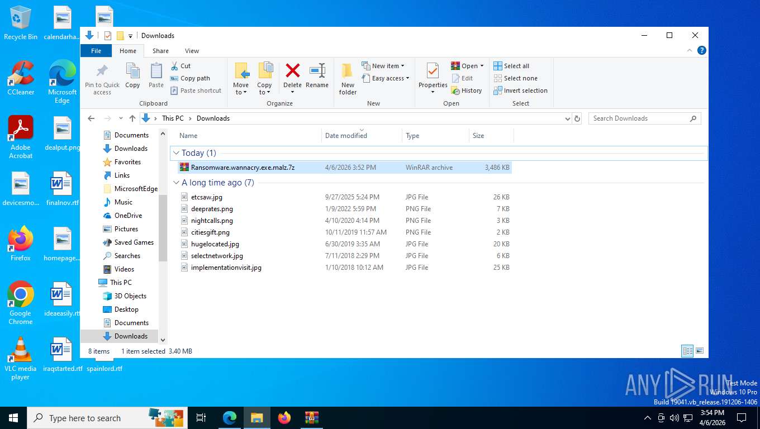Switch to the Home ribbon tab
760x429 pixels.
tap(128, 51)
